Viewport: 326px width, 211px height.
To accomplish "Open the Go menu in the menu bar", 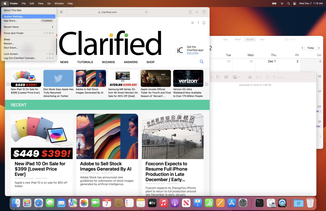I will click(x=49, y=3).
